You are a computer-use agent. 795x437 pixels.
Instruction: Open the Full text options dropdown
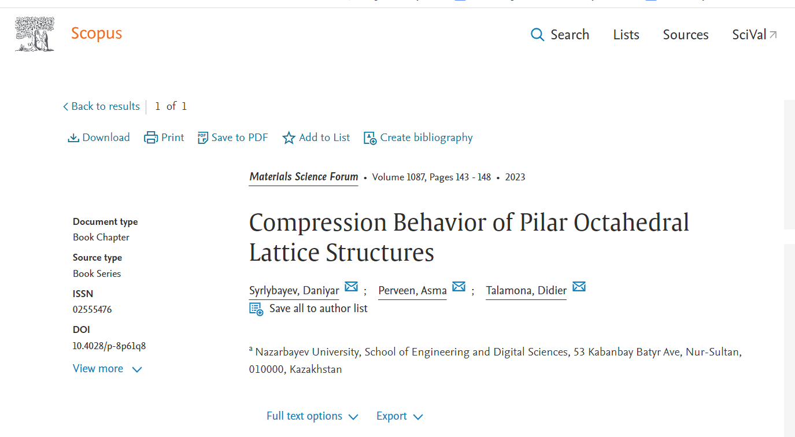tap(312, 416)
